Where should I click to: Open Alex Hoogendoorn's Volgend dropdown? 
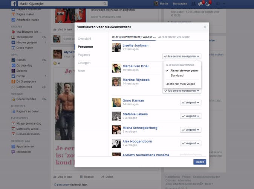[x=191, y=143]
